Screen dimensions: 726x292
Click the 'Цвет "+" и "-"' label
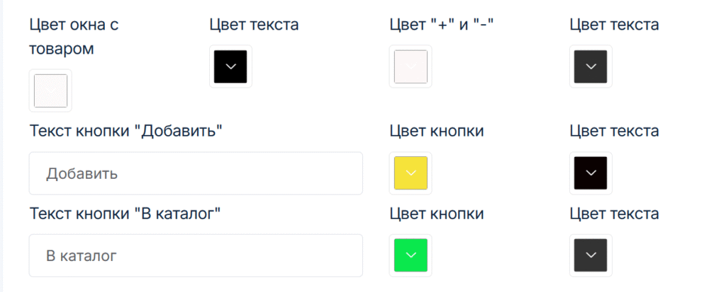point(442,25)
